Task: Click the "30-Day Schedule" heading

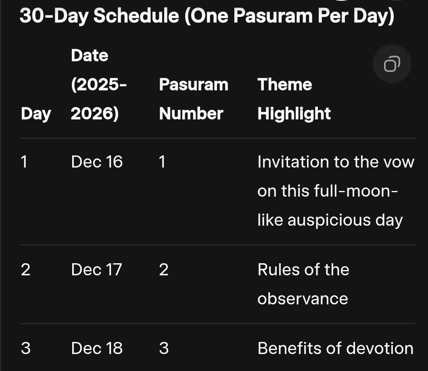Action: [x=207, y=16]
